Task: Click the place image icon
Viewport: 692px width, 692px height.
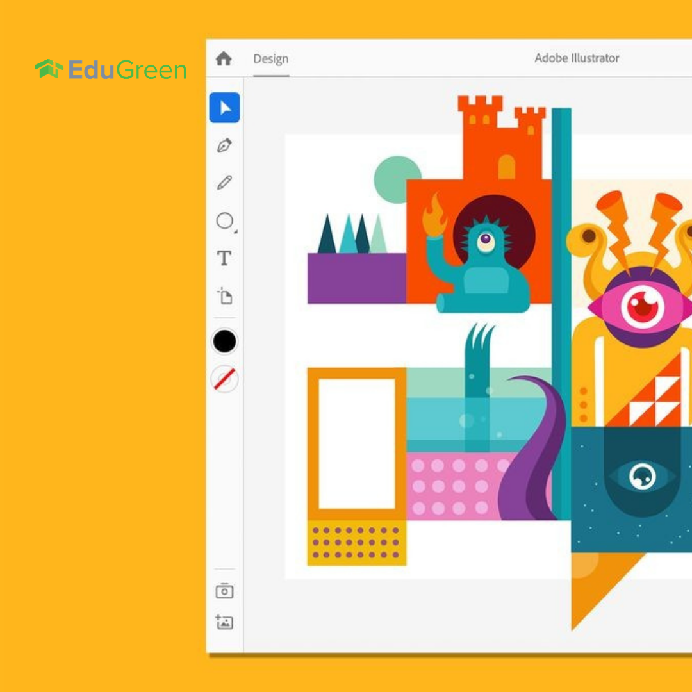Action: [224, 622]
